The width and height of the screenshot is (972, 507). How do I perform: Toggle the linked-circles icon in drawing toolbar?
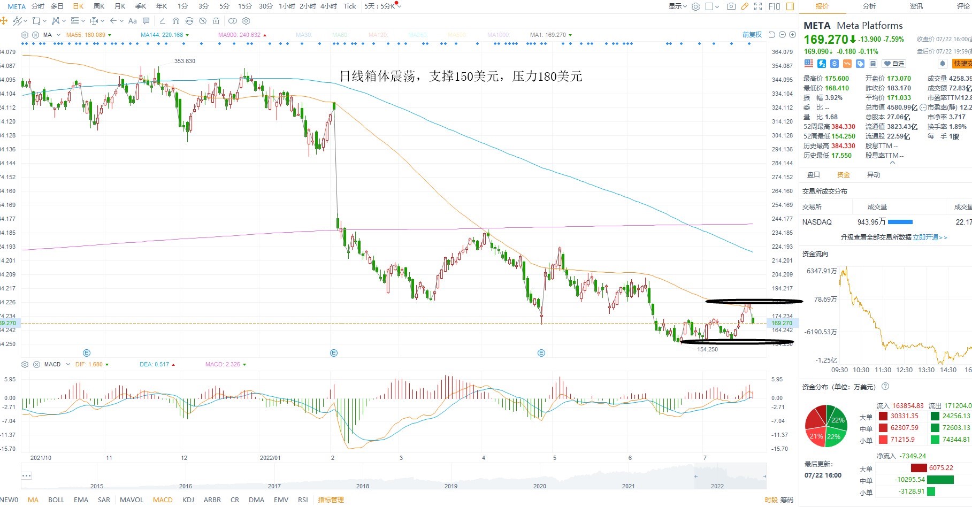click(233, 21)
